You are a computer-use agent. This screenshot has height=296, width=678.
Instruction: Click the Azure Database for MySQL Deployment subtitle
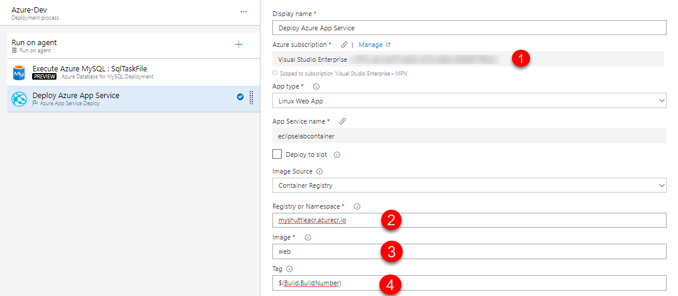(107, 77)
